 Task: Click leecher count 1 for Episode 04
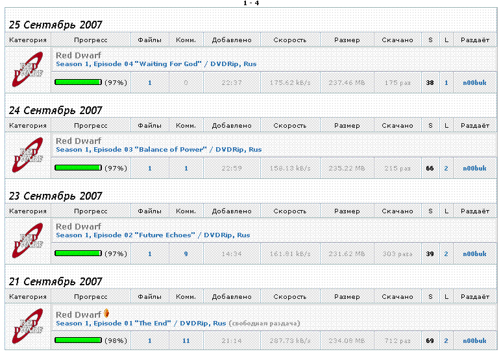click(446, 83)
